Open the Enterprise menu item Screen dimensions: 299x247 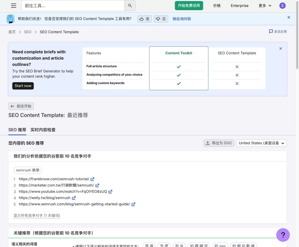pyautogui.click(x=240, y=6)
